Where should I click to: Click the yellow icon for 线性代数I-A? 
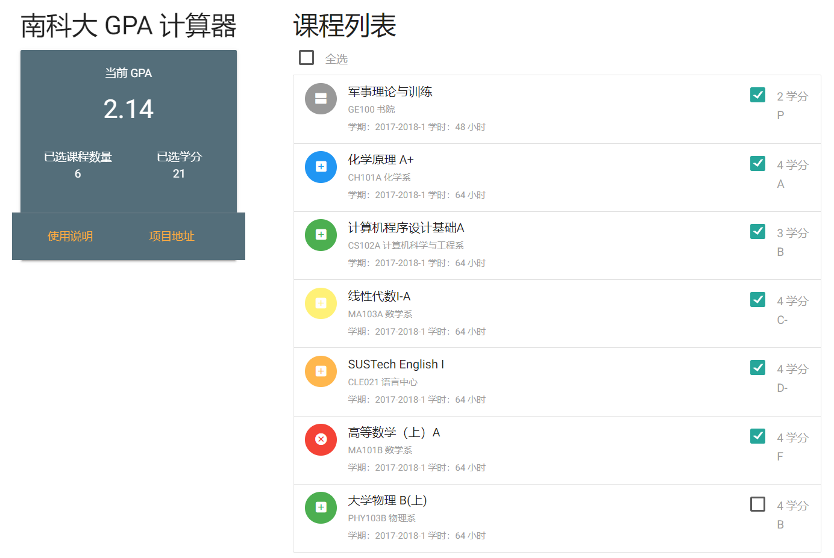321,303
